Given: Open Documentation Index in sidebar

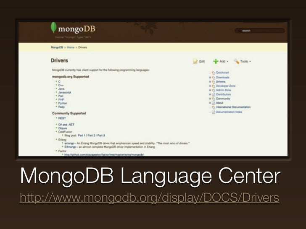Looking at the screenshot, I should pos(229,112).
